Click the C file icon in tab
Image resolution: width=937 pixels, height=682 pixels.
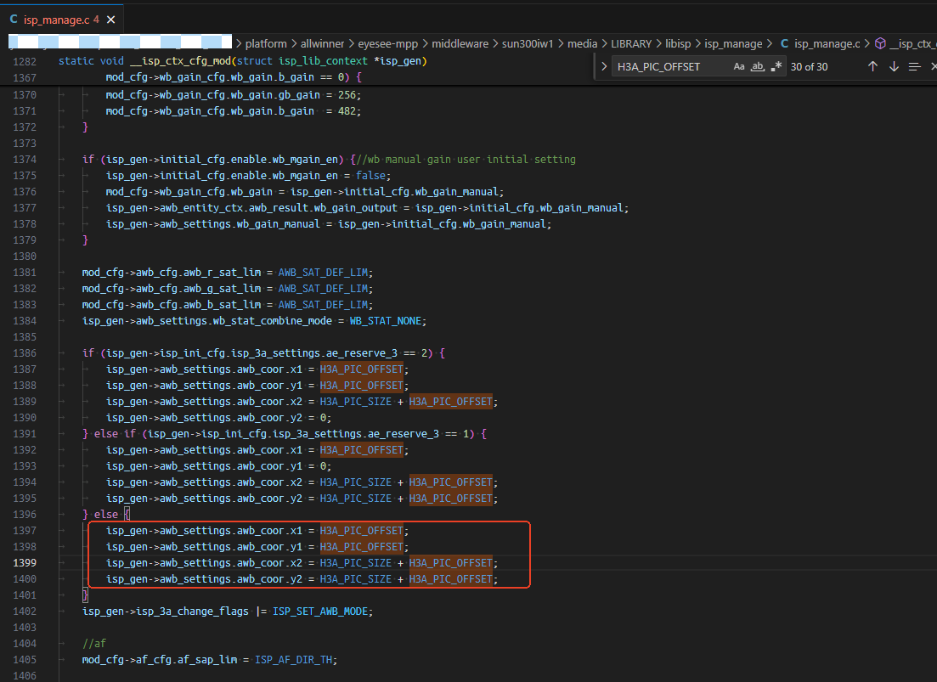(x=13, y=20)
